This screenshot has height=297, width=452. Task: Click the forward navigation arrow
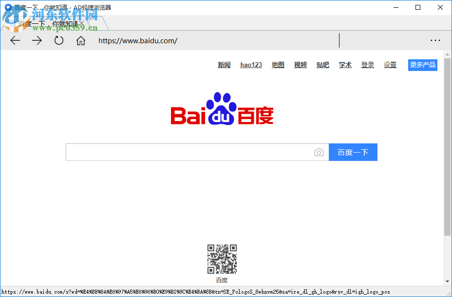tap(37, 40)
